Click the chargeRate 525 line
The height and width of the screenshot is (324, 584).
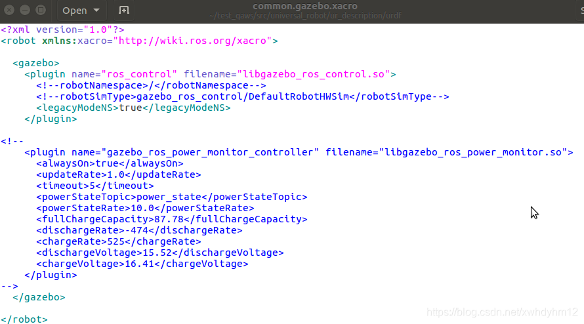tap(118, 242)
